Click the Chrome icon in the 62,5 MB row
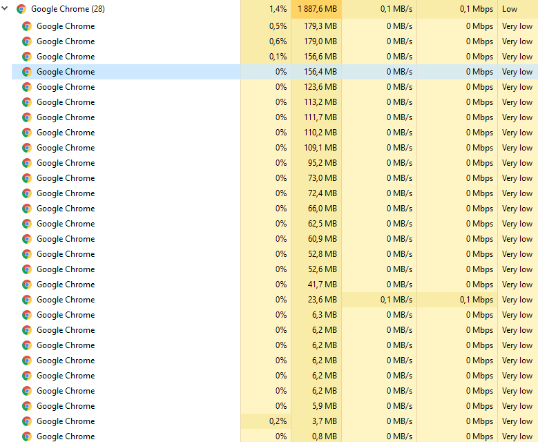The height and width of the screenshot is (442, 538). [27, 224]
